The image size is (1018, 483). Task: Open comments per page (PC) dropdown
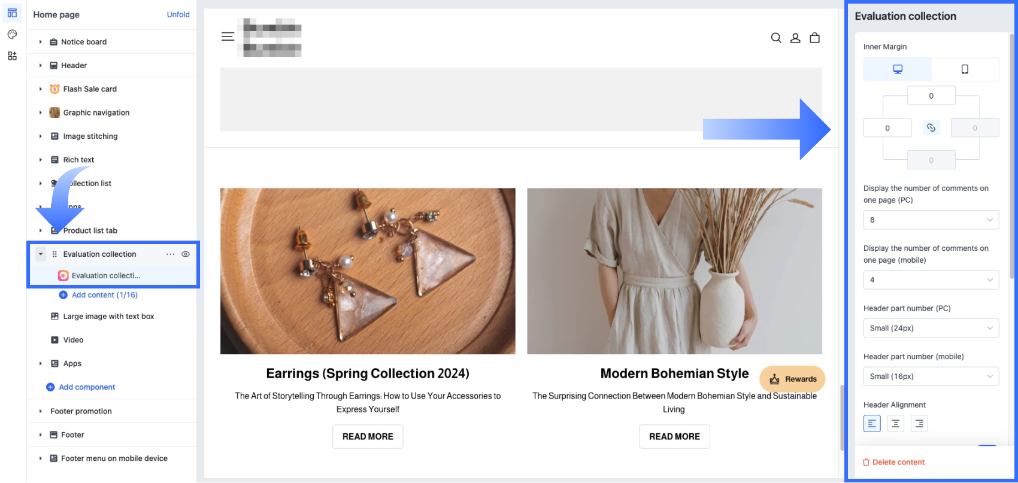point(931,220)
